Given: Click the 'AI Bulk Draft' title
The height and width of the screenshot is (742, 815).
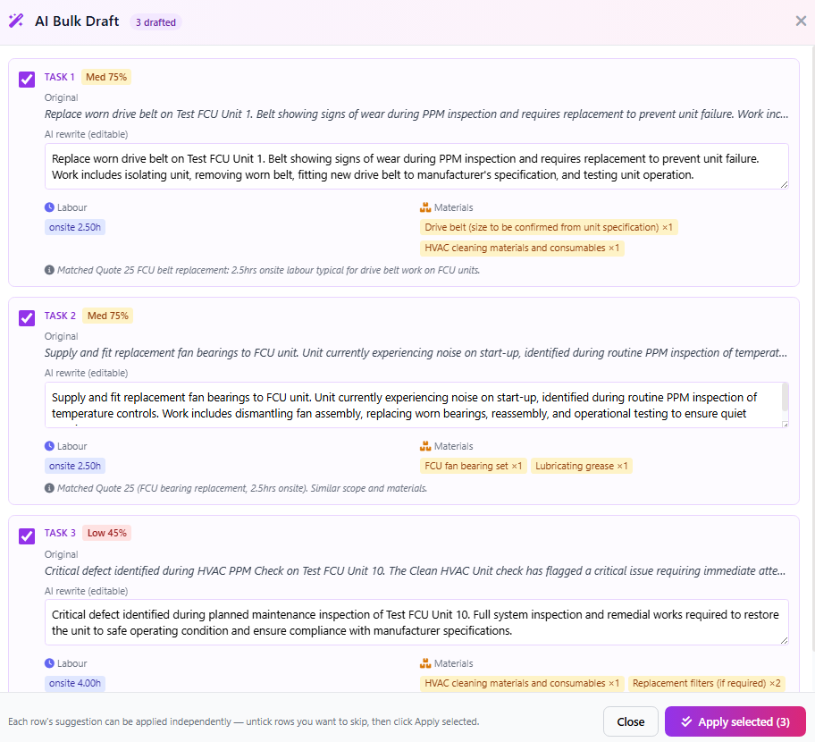Looking at the screenshot, I should (x=77, y=21).
